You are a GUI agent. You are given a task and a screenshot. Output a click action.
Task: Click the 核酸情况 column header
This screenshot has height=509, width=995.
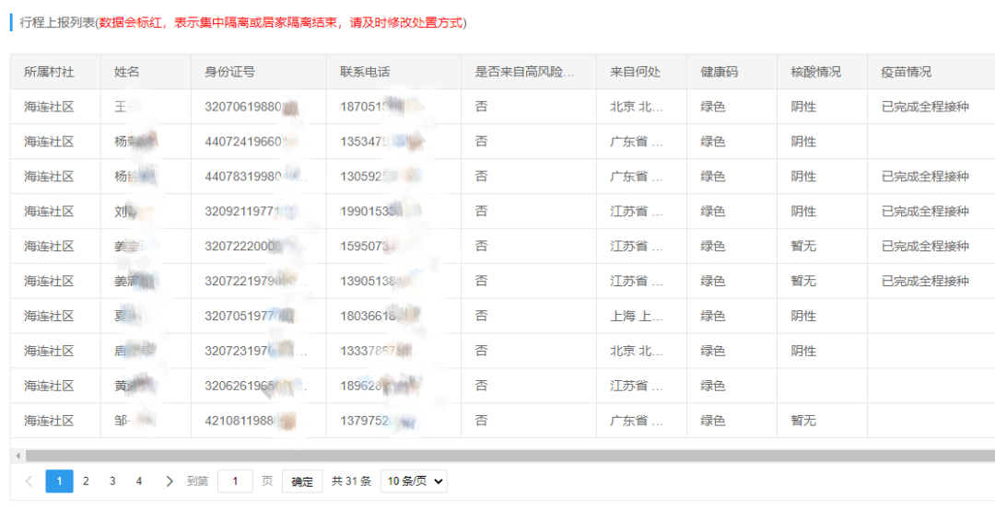click(815, 72)
